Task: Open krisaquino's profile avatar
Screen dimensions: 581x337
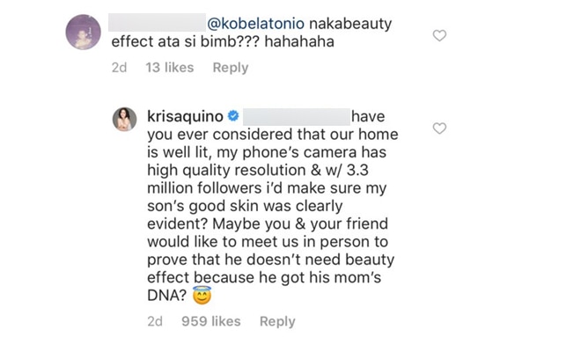Action: 124,120
